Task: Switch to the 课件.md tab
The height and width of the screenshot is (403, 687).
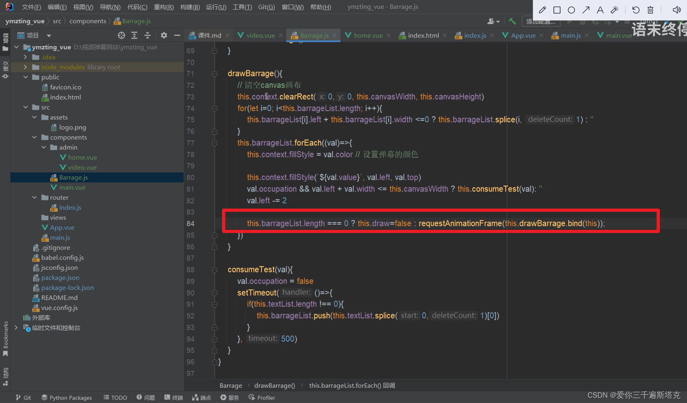Action: tap(209, 35)
